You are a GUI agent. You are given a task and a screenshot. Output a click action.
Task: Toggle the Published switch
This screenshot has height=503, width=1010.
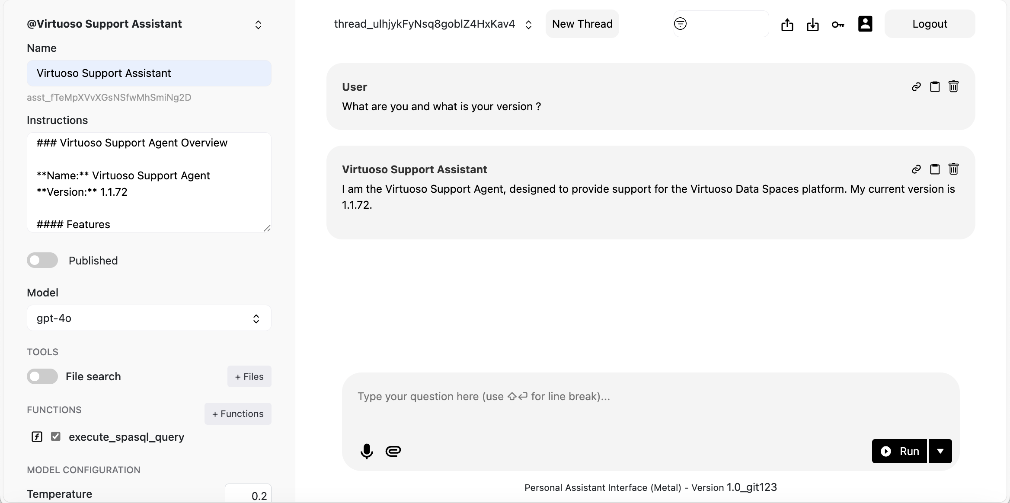42,260
